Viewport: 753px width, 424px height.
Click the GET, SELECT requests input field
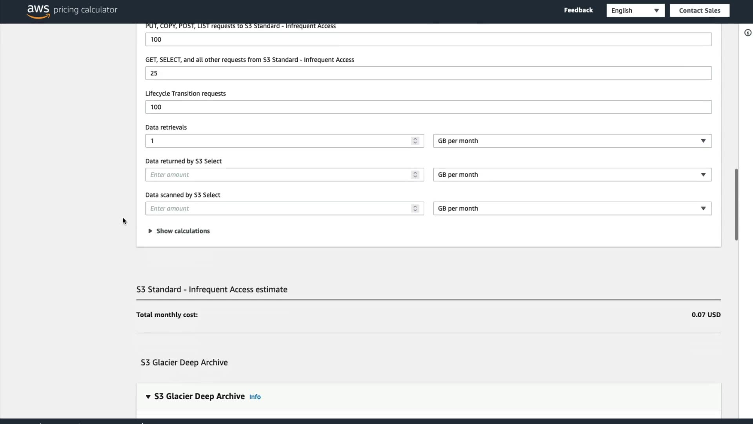[428, 73]
